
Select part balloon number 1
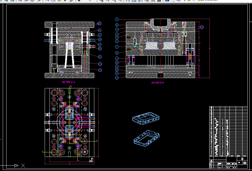point(117,19)
